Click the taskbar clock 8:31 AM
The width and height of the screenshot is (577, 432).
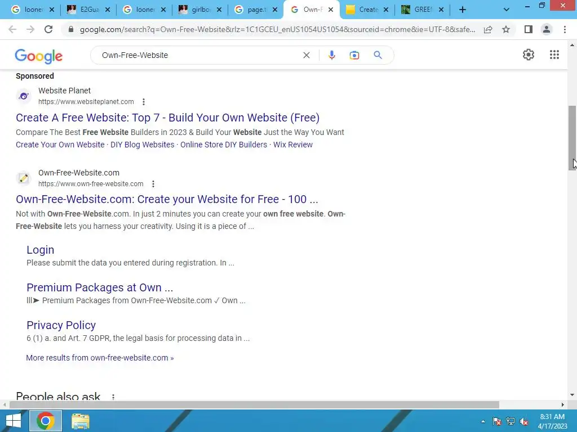pos(552,417)
